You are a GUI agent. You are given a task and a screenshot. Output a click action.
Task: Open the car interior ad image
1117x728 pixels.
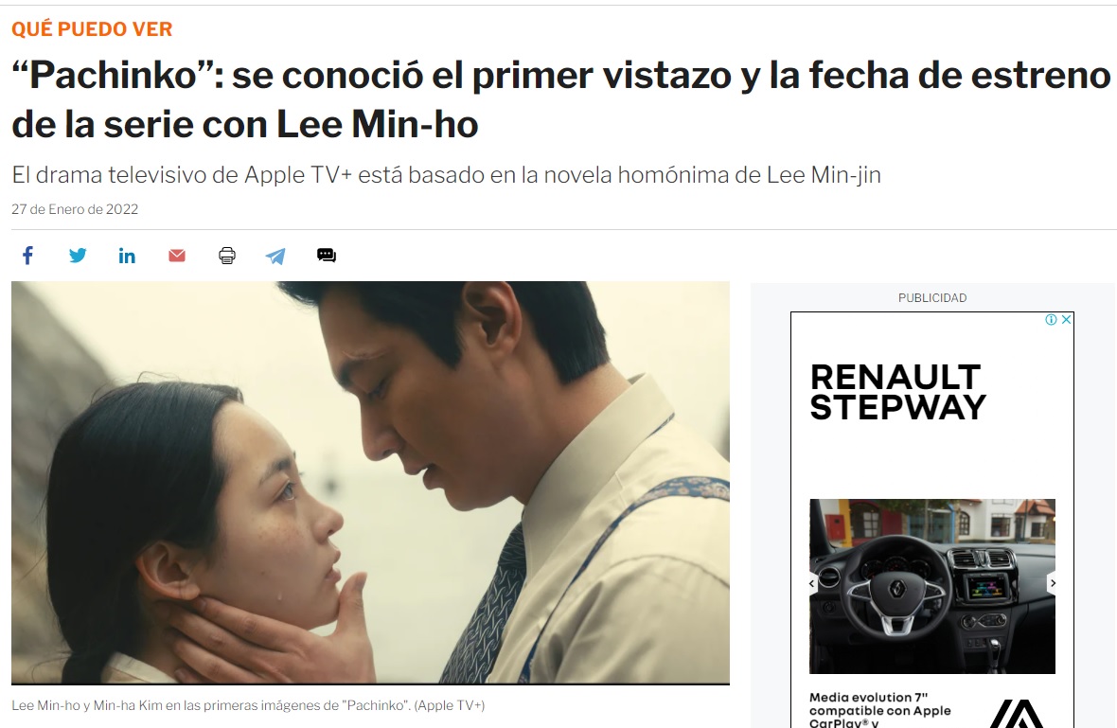(x=932, y=586)
